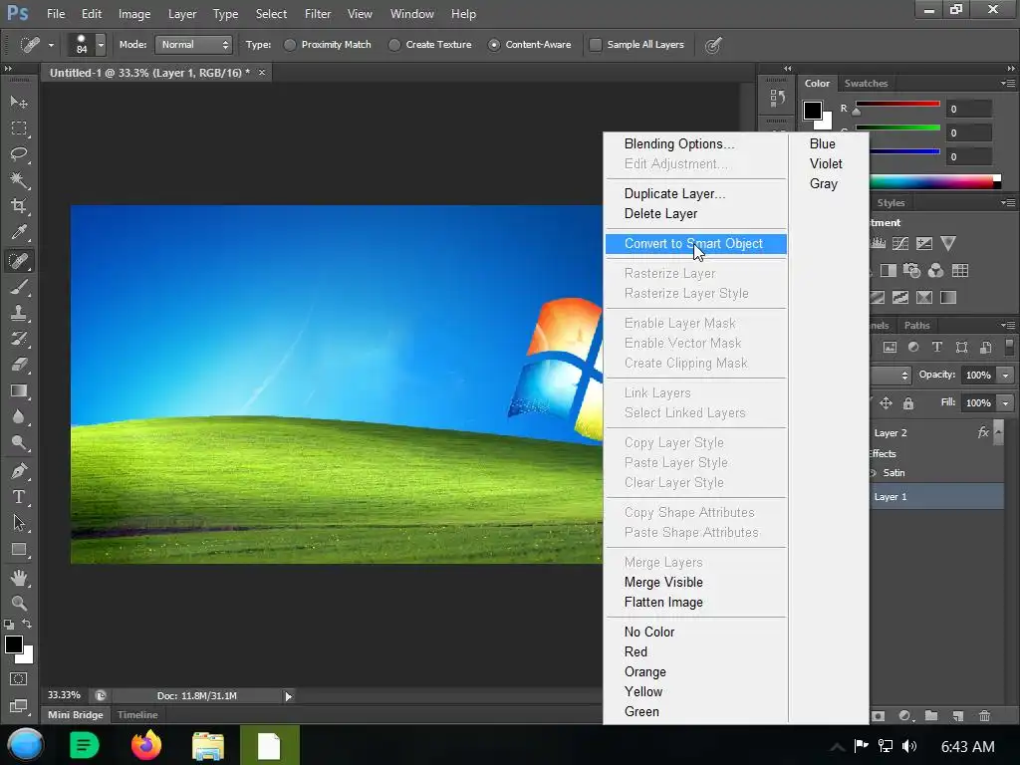The width and height of the screenshot is (1020, 765).
Task: Open the Opacity dropdown arrow
Action: (x=1006, y=376)
